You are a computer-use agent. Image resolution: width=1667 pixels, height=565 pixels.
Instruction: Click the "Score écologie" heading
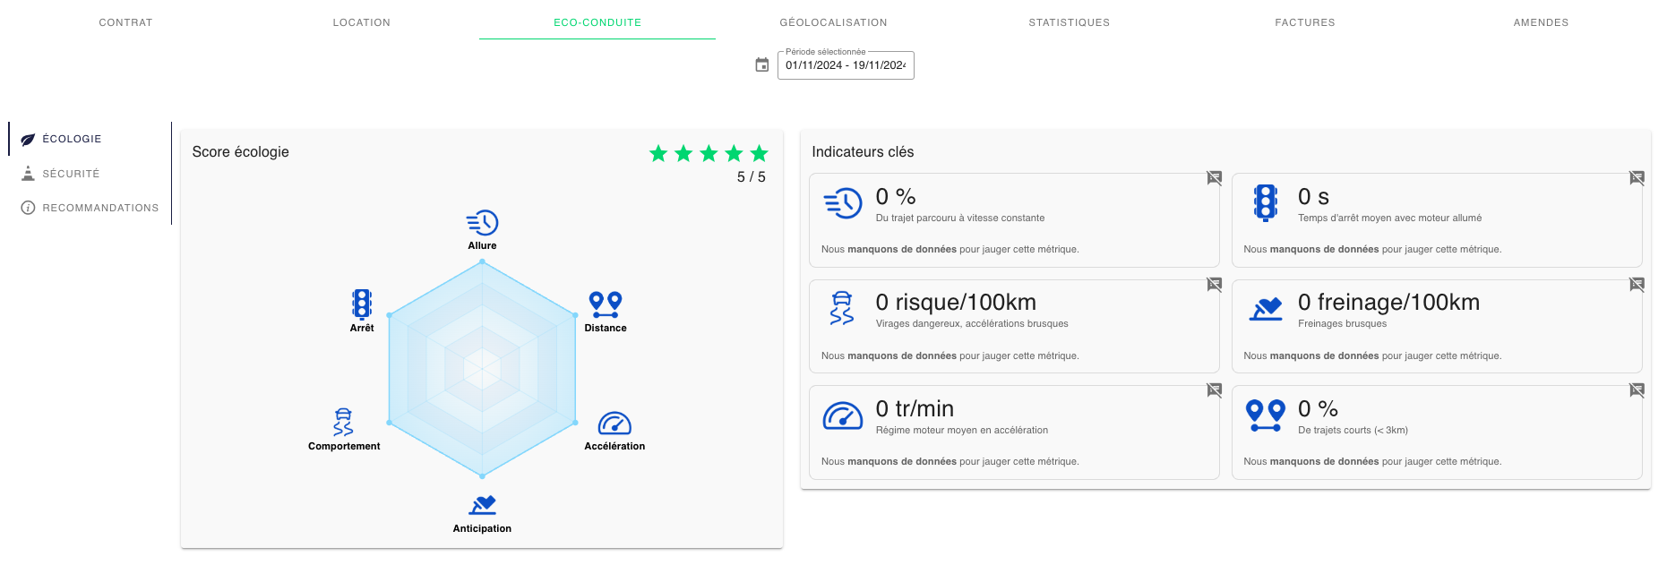click(x=240, y=152)
